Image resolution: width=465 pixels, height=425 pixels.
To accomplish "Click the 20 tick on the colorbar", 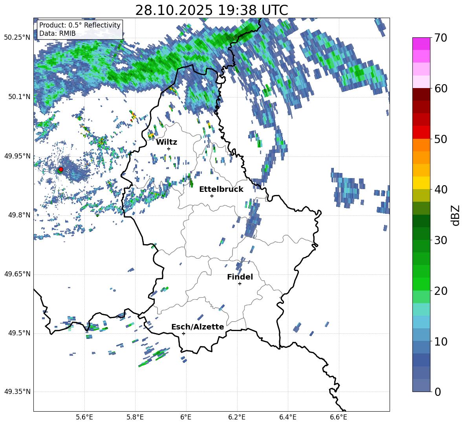I will 441,291.
